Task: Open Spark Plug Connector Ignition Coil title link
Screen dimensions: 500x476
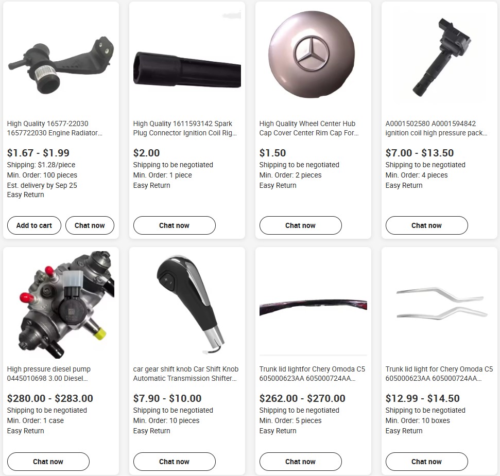Action: click(x=185, y=128)
